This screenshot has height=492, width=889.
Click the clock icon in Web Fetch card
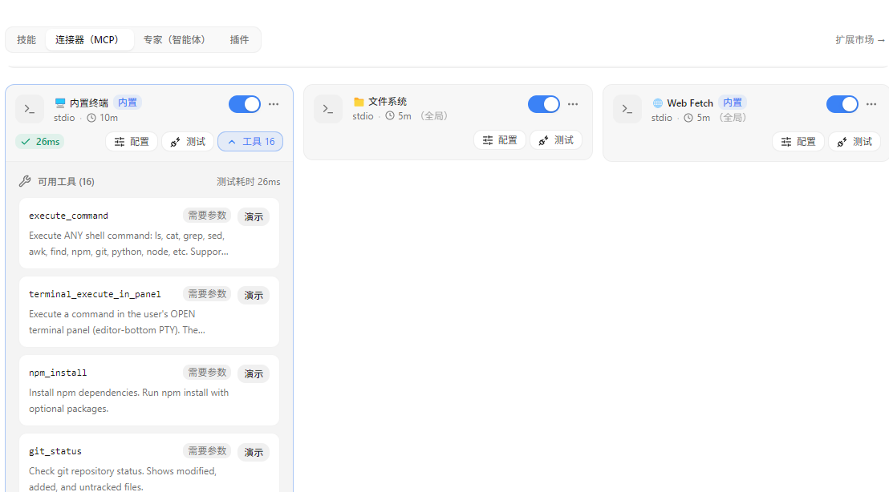[688, 118]
